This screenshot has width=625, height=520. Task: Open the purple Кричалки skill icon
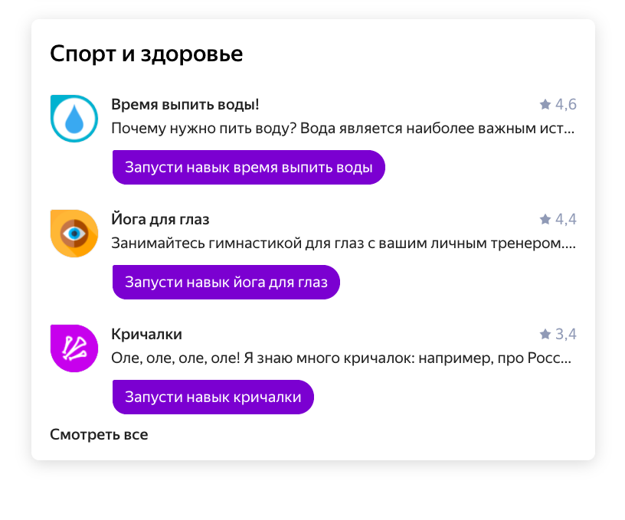[x=74, y=348]
